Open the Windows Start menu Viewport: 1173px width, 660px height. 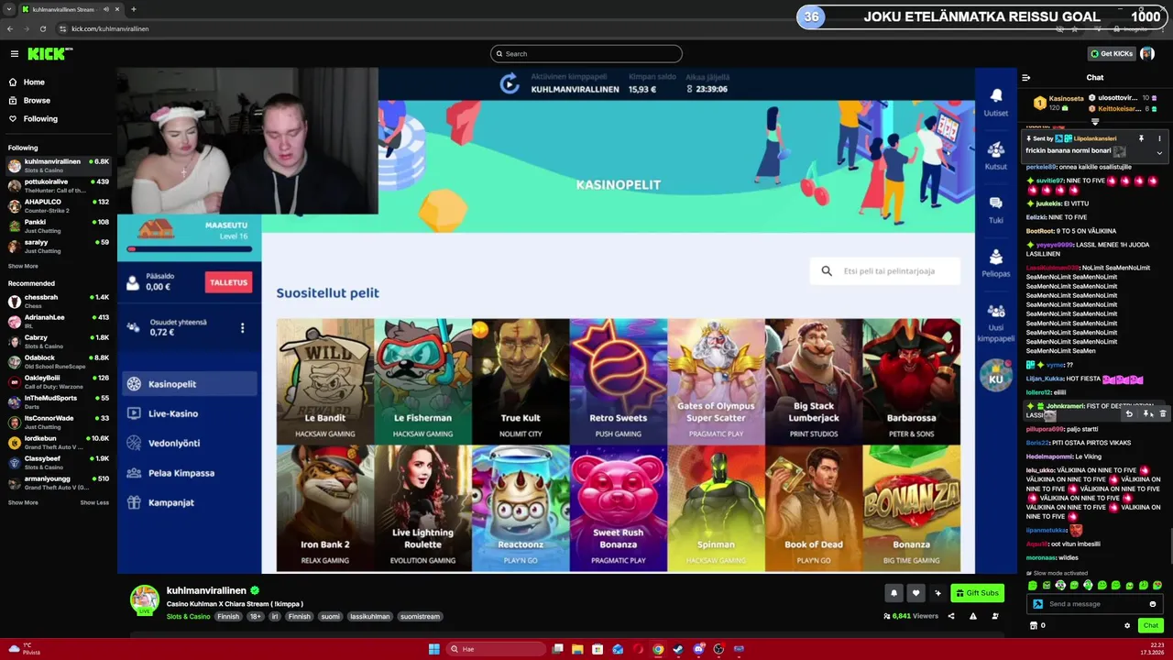[434, 649]
